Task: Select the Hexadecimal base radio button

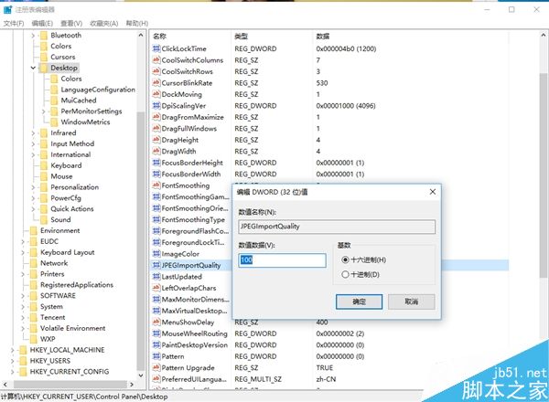Action: [x=345, y=259]
